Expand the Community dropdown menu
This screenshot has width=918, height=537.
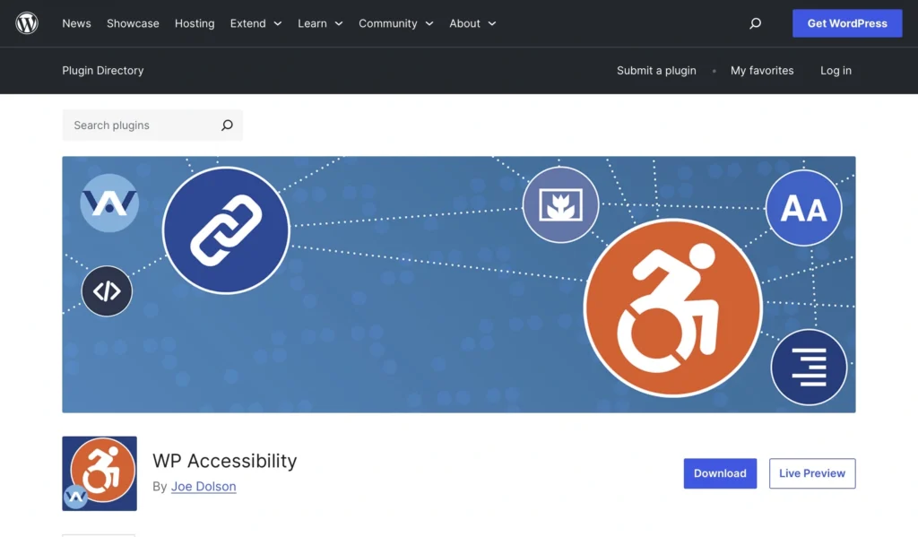click(396, 23)
